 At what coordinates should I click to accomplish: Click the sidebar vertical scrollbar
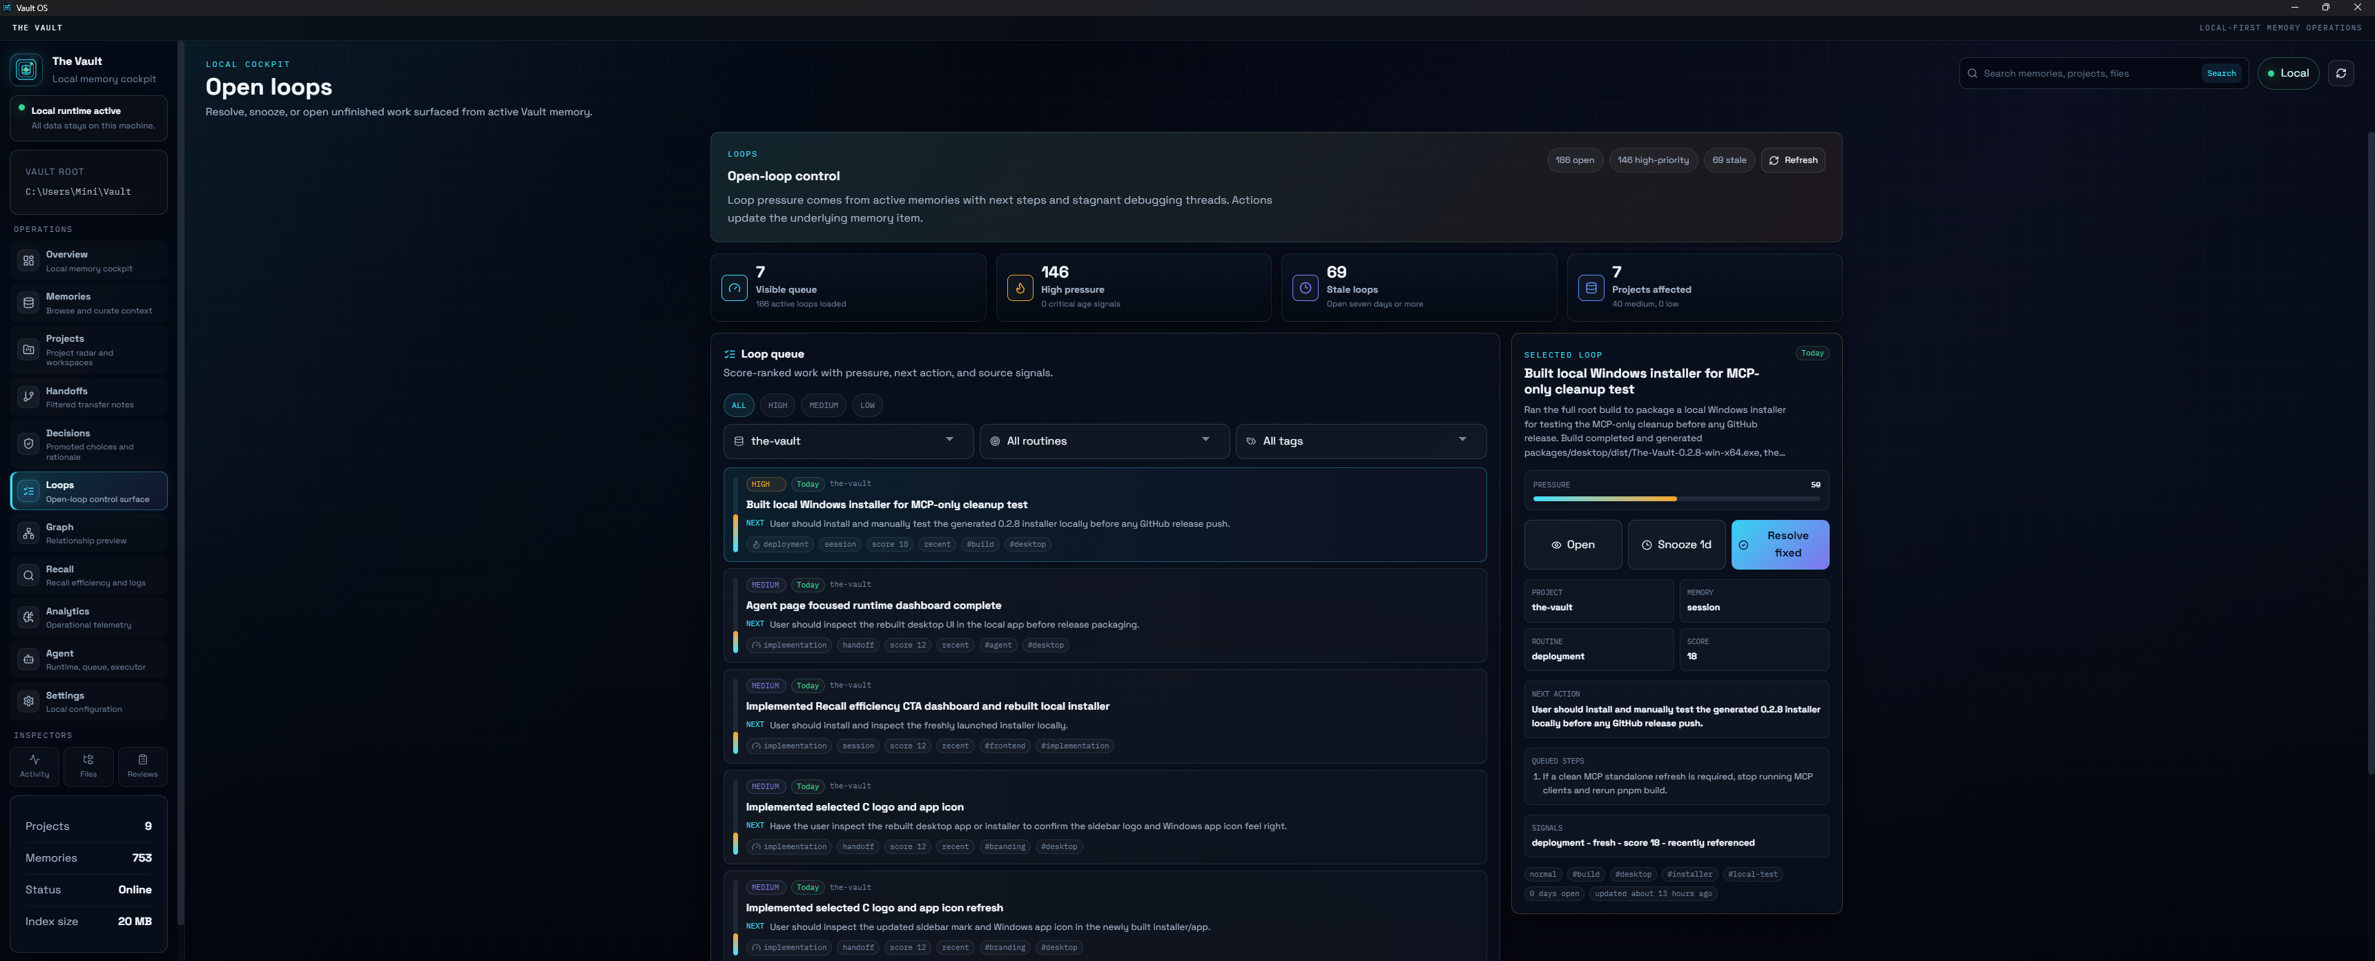181,483
